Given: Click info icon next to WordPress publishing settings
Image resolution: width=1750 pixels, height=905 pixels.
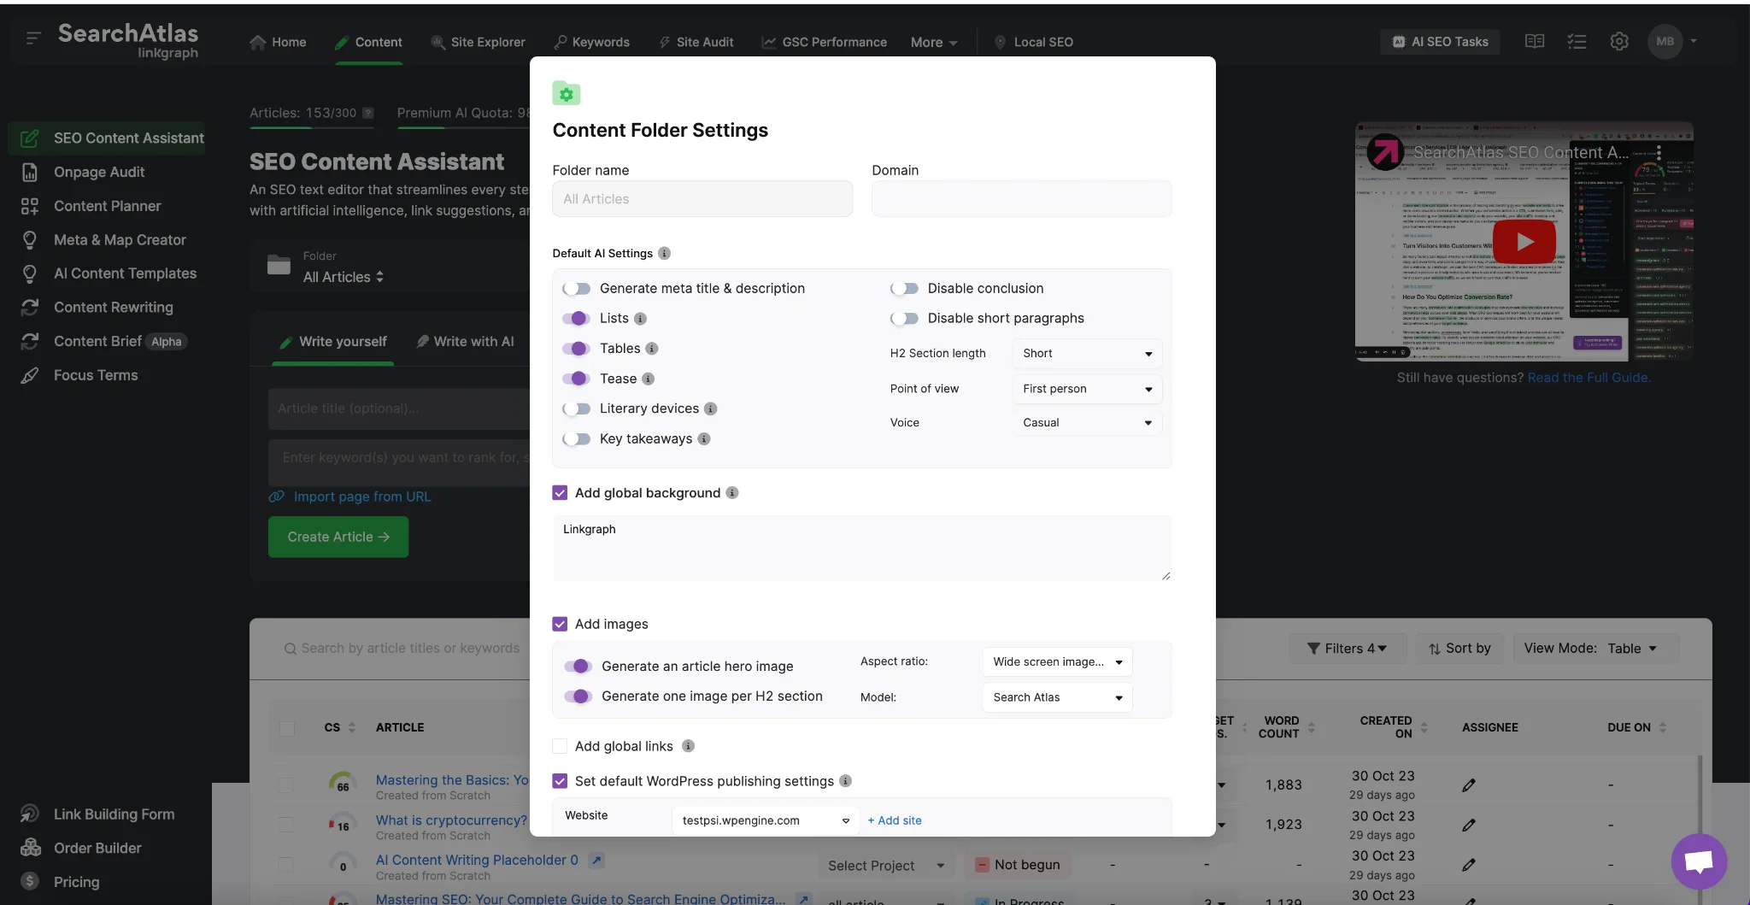Looking at the screenshot, I should [x=845, y=781].
